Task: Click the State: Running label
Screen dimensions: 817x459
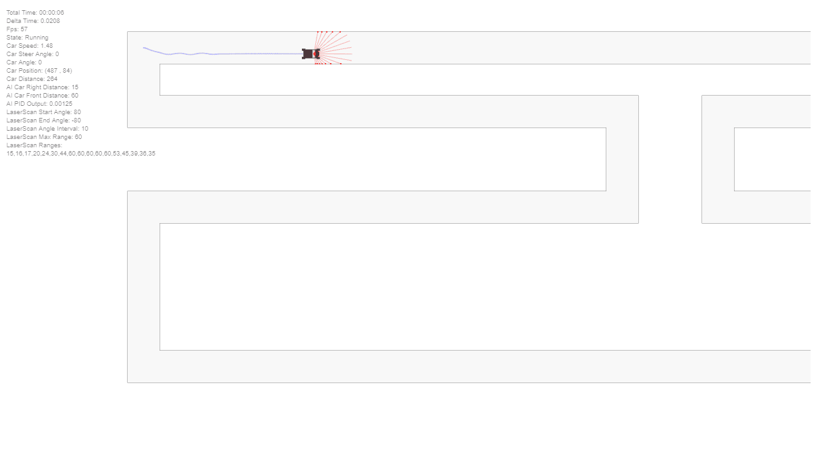Action: tap(27, 38)
